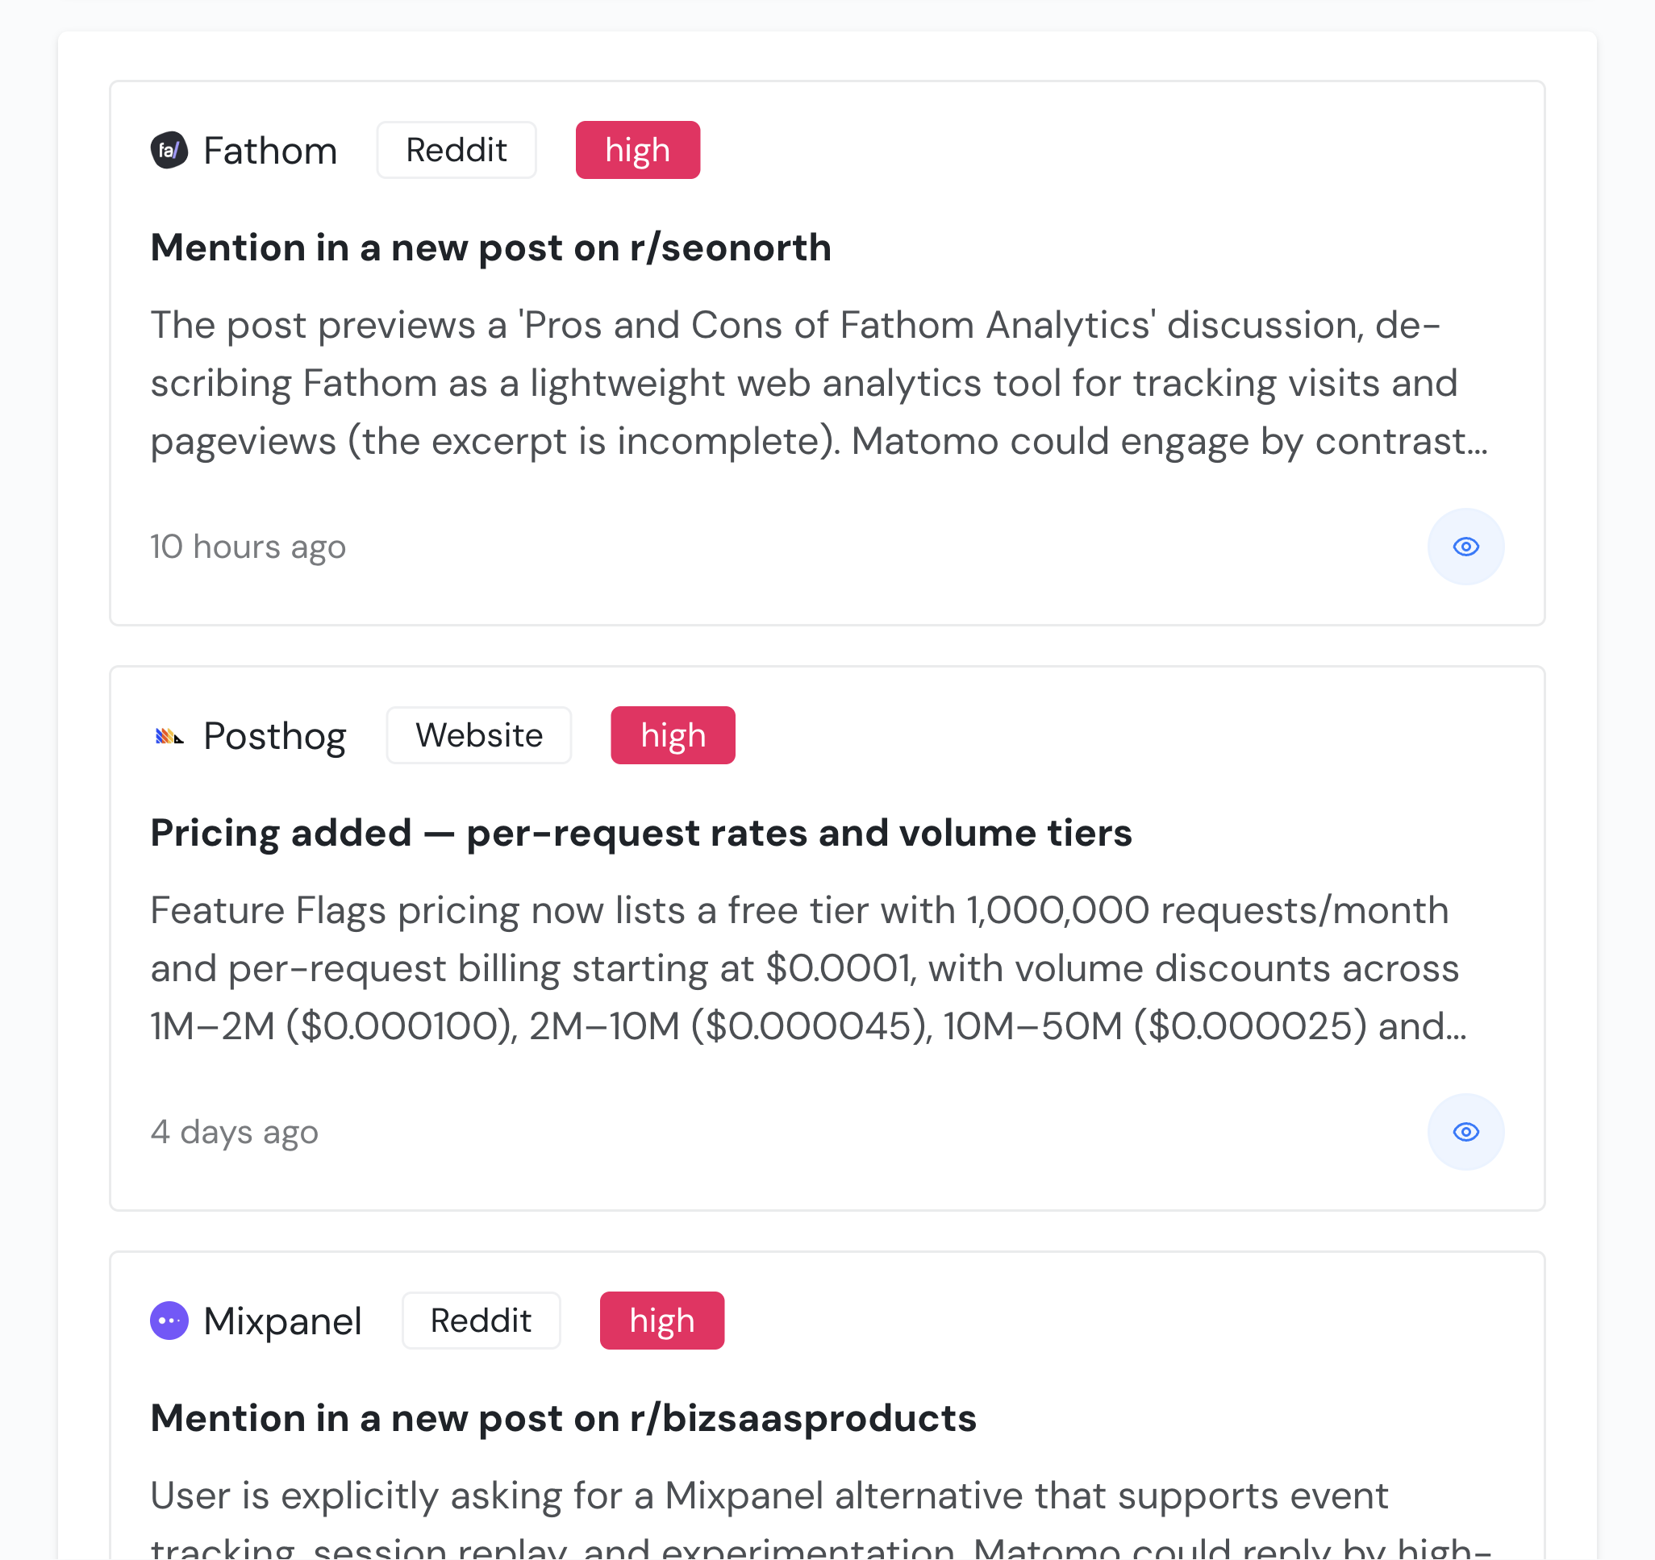This screenshot has width=1655, height=1560.
Task: Click the high priority badge on Fathom card
Action: (x=638, y=151)
